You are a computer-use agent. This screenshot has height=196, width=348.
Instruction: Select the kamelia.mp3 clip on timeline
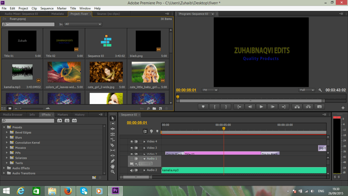244,170
